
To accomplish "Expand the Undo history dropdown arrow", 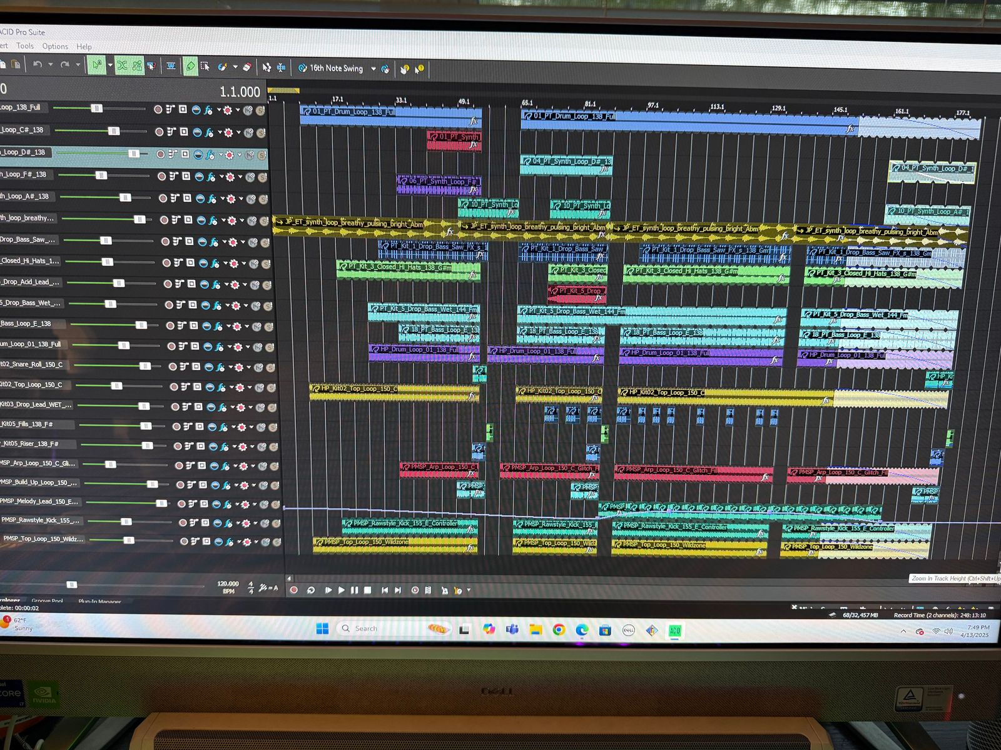I will click(51, 64).
